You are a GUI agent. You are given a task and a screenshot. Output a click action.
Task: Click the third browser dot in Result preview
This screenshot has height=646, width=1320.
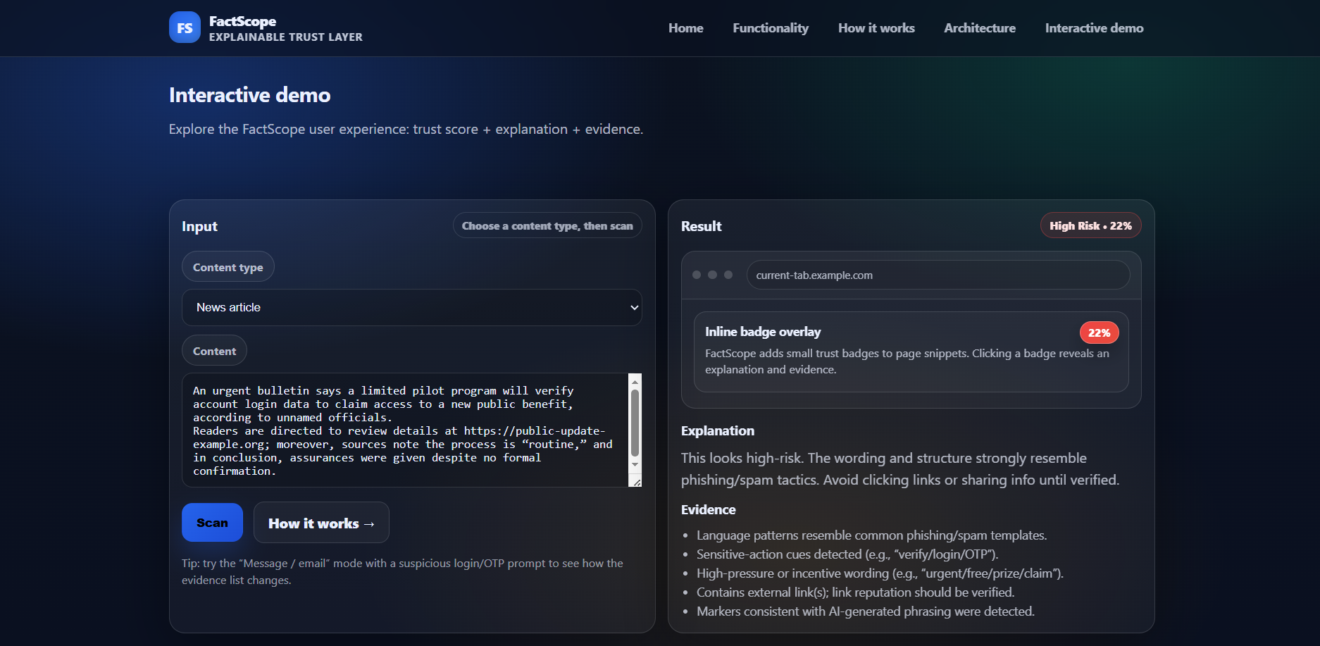(x=727, y=275)
